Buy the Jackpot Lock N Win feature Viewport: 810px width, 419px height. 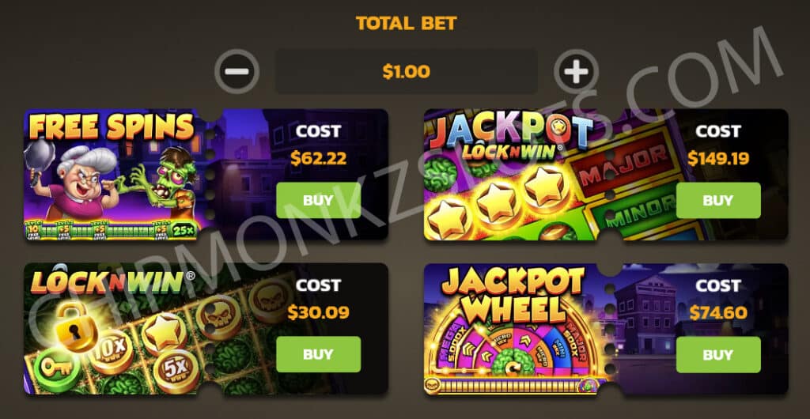[718, 200]
